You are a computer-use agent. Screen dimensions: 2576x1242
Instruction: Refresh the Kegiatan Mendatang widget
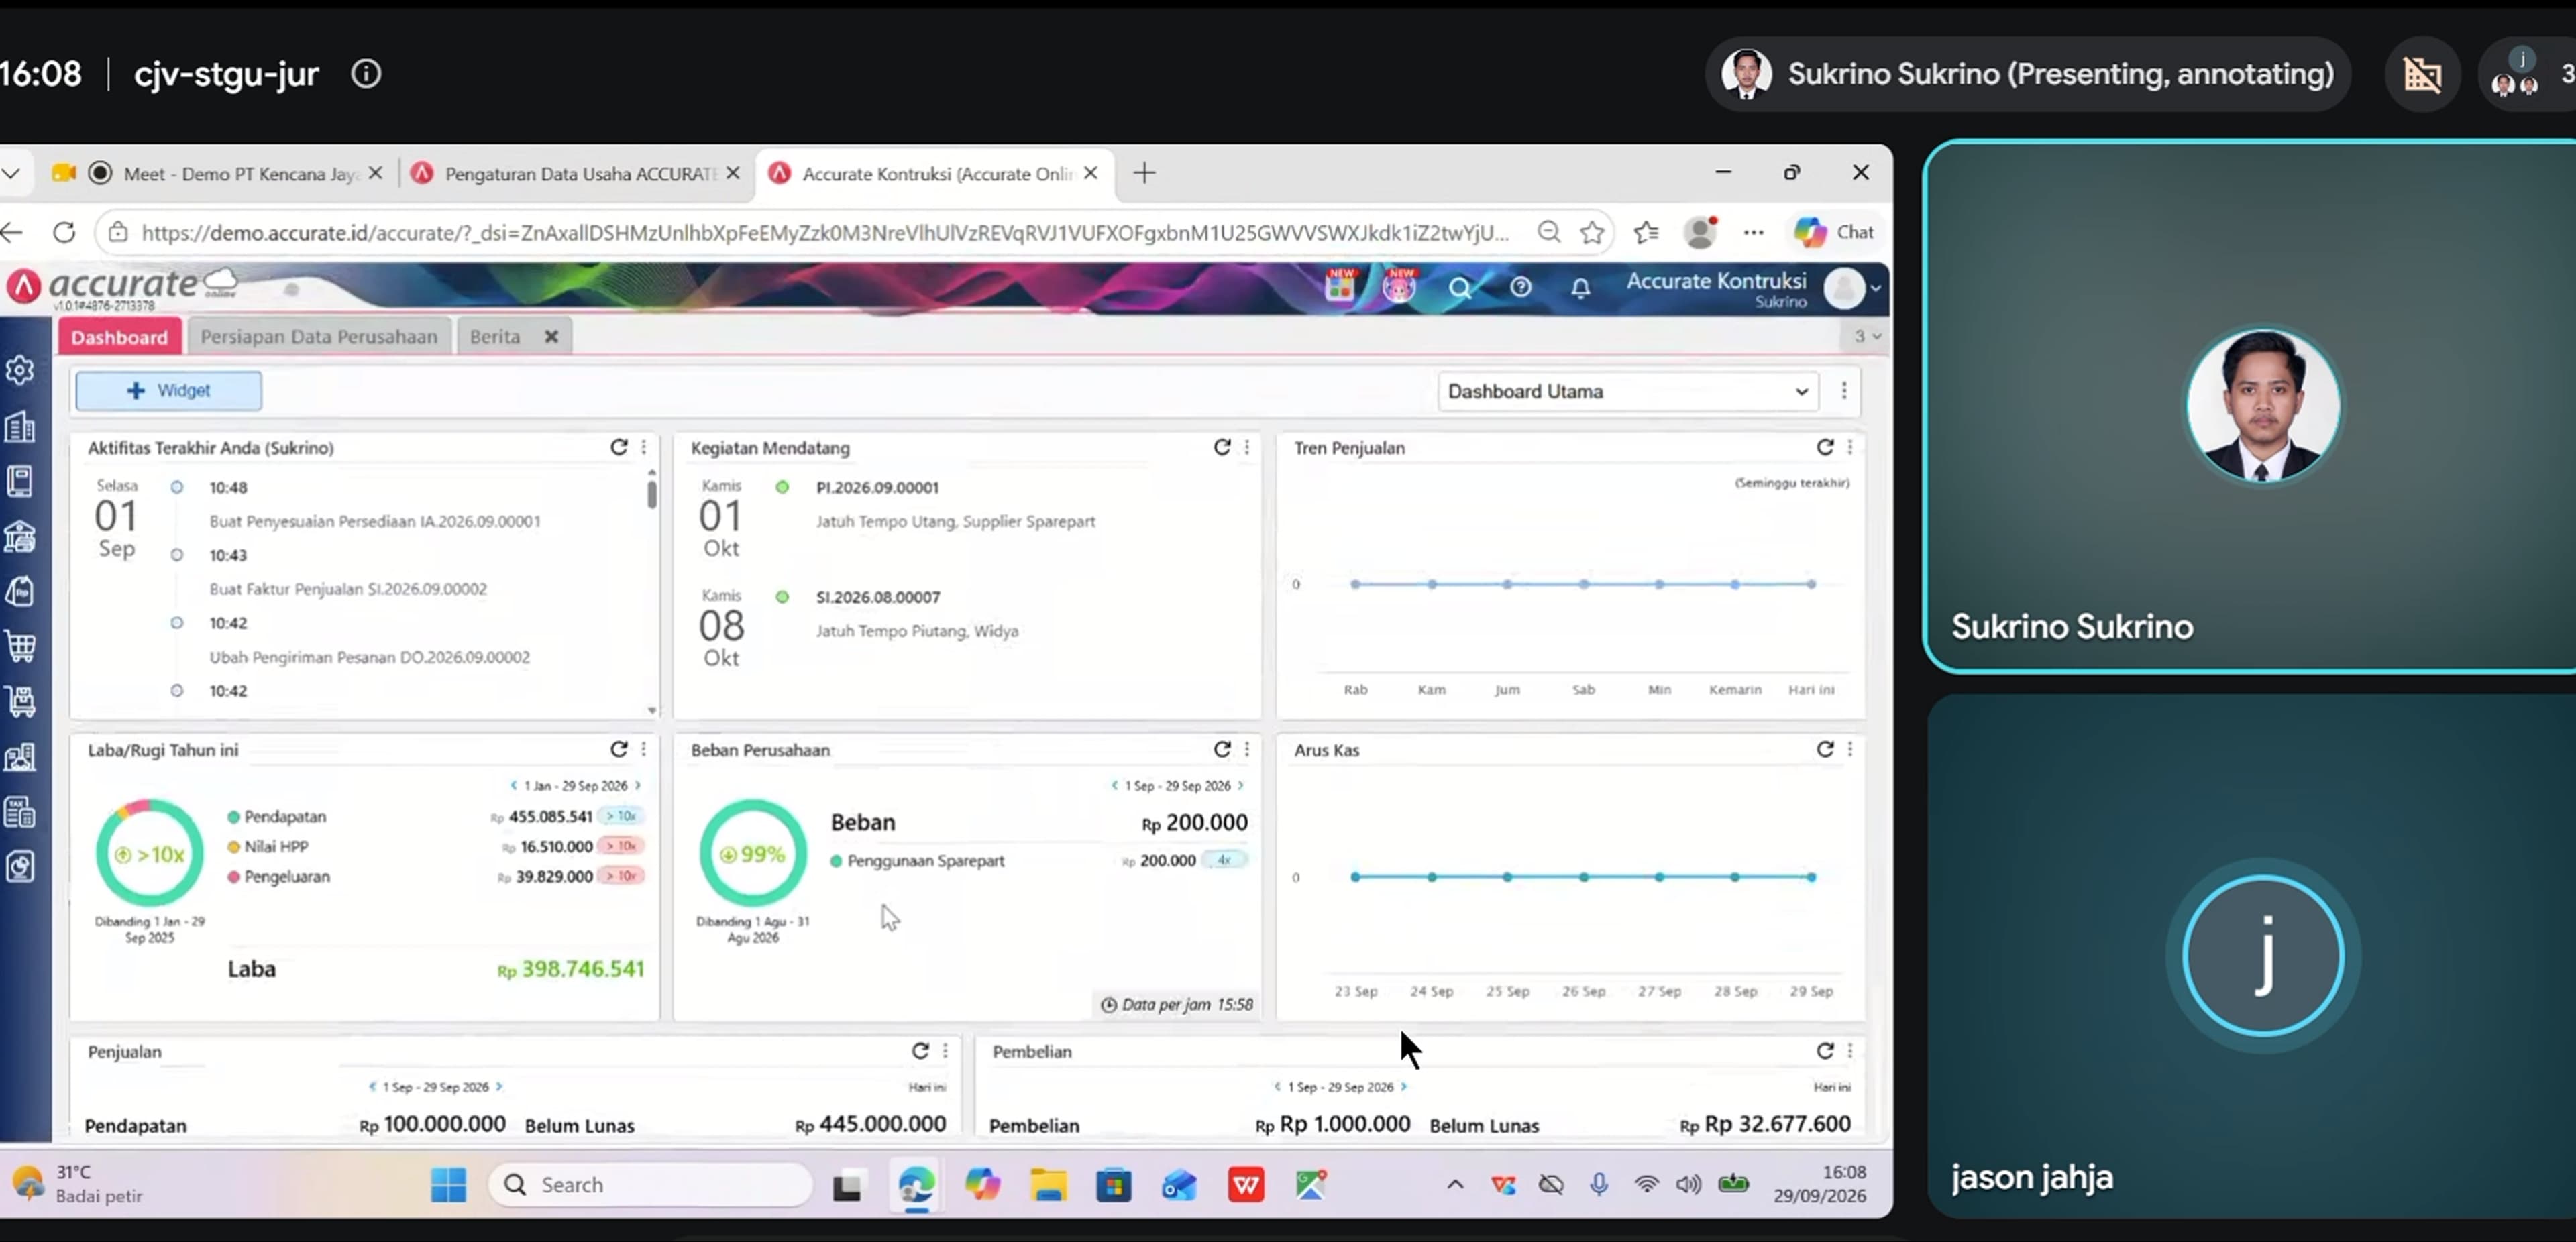(x=1222, y=447)
